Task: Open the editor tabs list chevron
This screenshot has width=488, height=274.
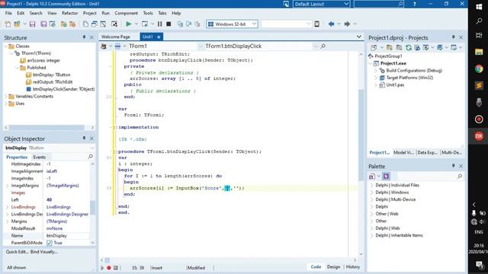Action: pos(359,37)
